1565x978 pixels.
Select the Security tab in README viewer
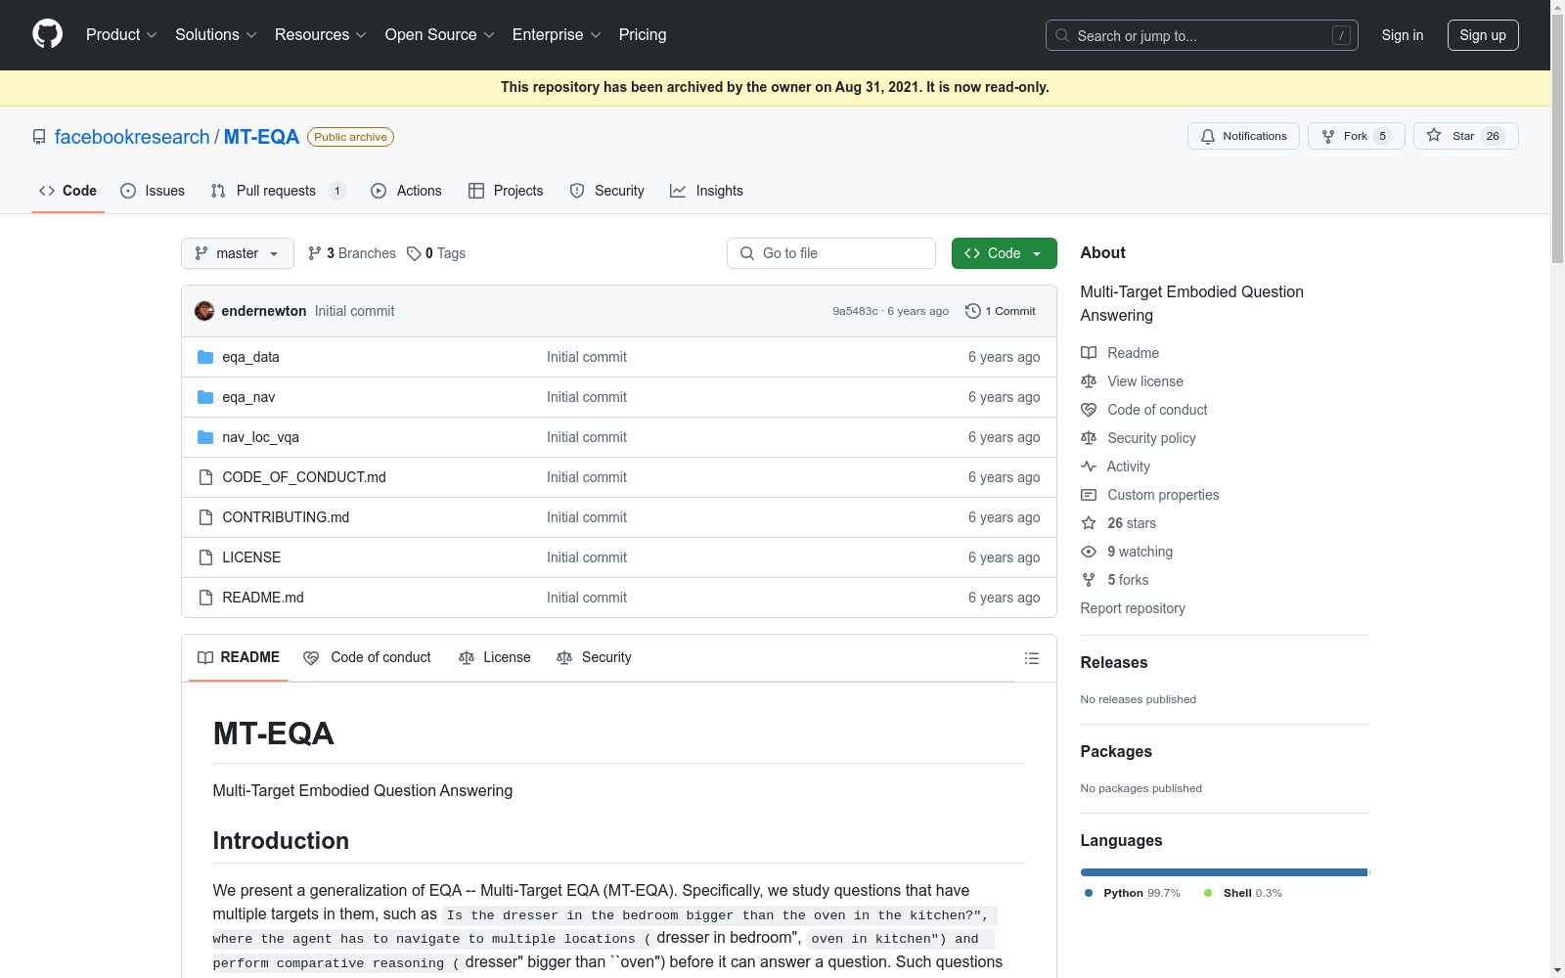594,657
